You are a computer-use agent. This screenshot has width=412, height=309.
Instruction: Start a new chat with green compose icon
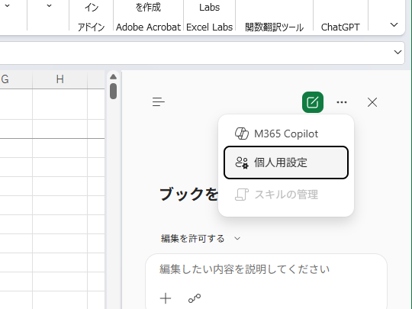(x=313, y=102)
